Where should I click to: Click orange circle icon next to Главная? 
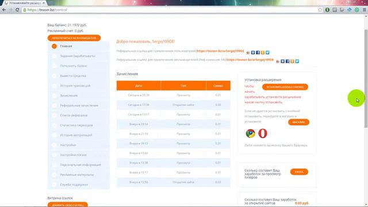[x=54, y=46]
